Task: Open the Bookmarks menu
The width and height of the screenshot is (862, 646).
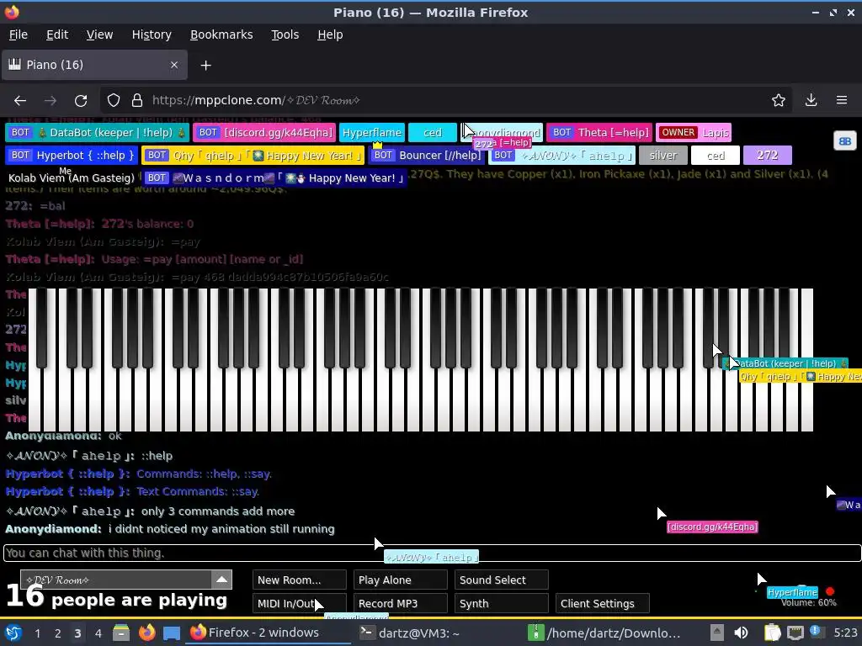Action: click(x=221, y=34)
